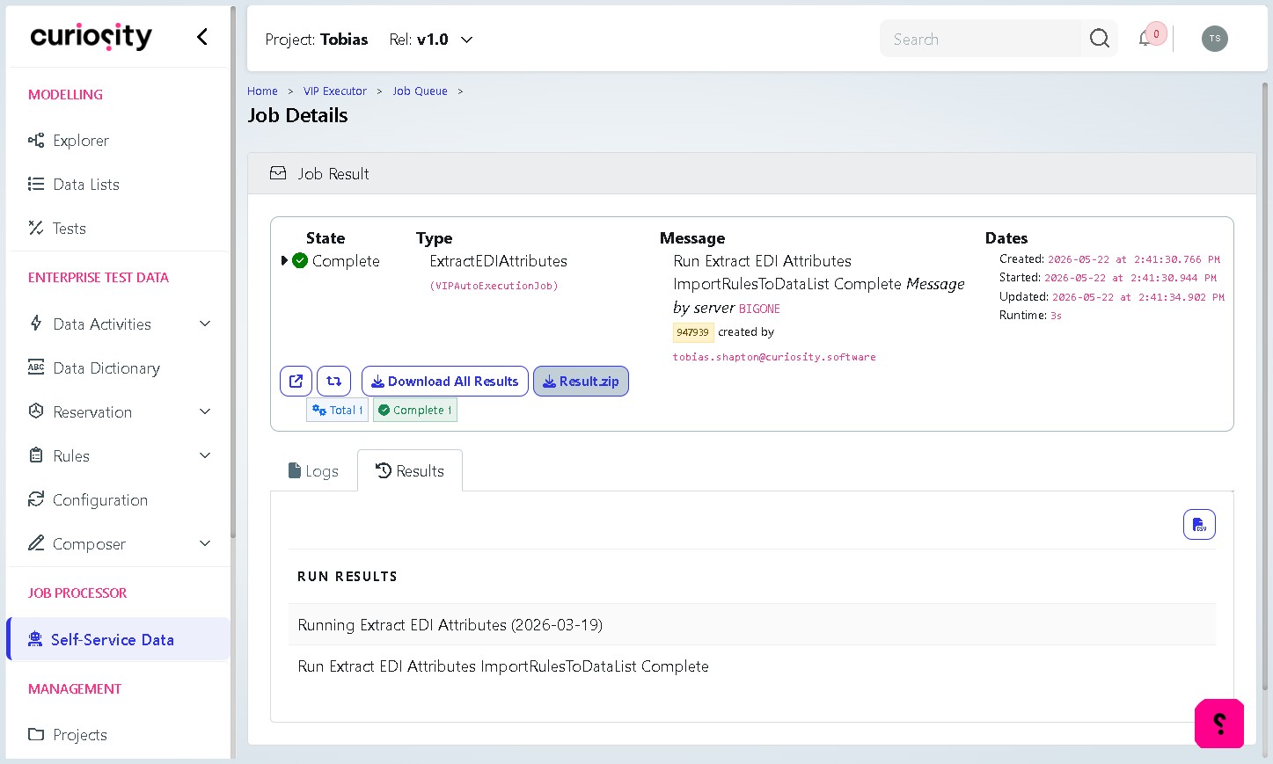Expand the Data Activities submenu chevron
Screen dimensions: 1273x764
point(205,324)
